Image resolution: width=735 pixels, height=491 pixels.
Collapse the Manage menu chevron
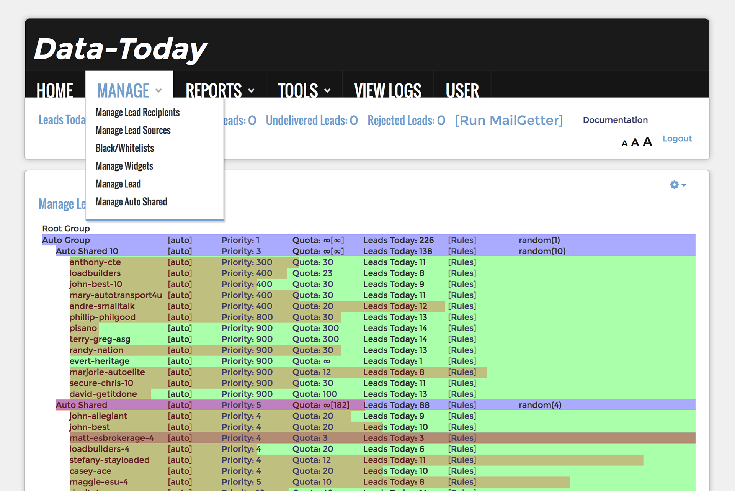[x=158, y=91]
